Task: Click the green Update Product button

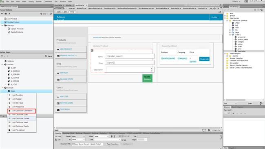Action: (x=147, y=78)
